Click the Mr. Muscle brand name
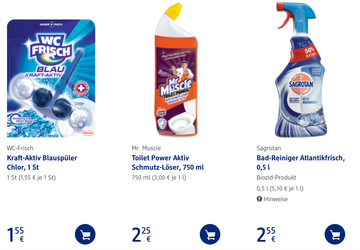 (x=146, y=148)
